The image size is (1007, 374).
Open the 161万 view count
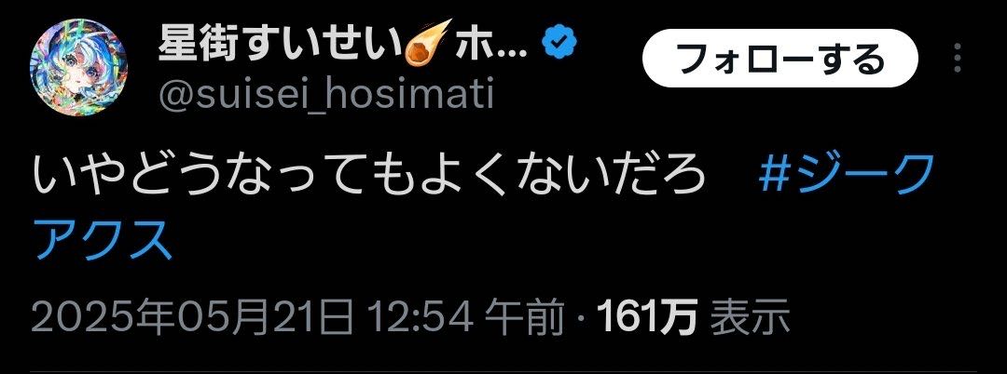[x=647, y=317]
